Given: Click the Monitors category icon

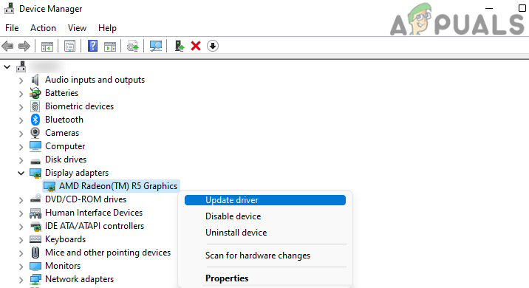Looking at the screenshot, I should 35,266.
